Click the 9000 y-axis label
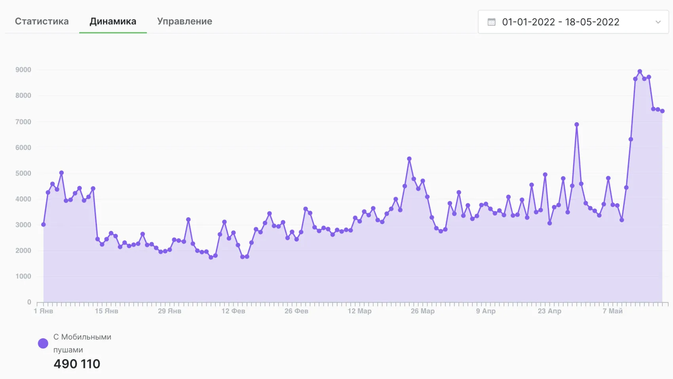 point(23,70)
